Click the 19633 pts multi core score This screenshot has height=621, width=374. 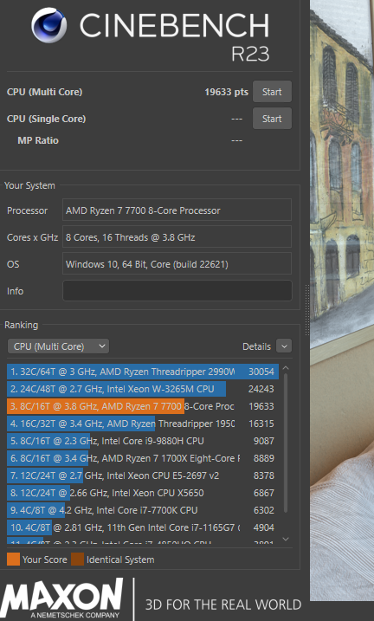226,92
